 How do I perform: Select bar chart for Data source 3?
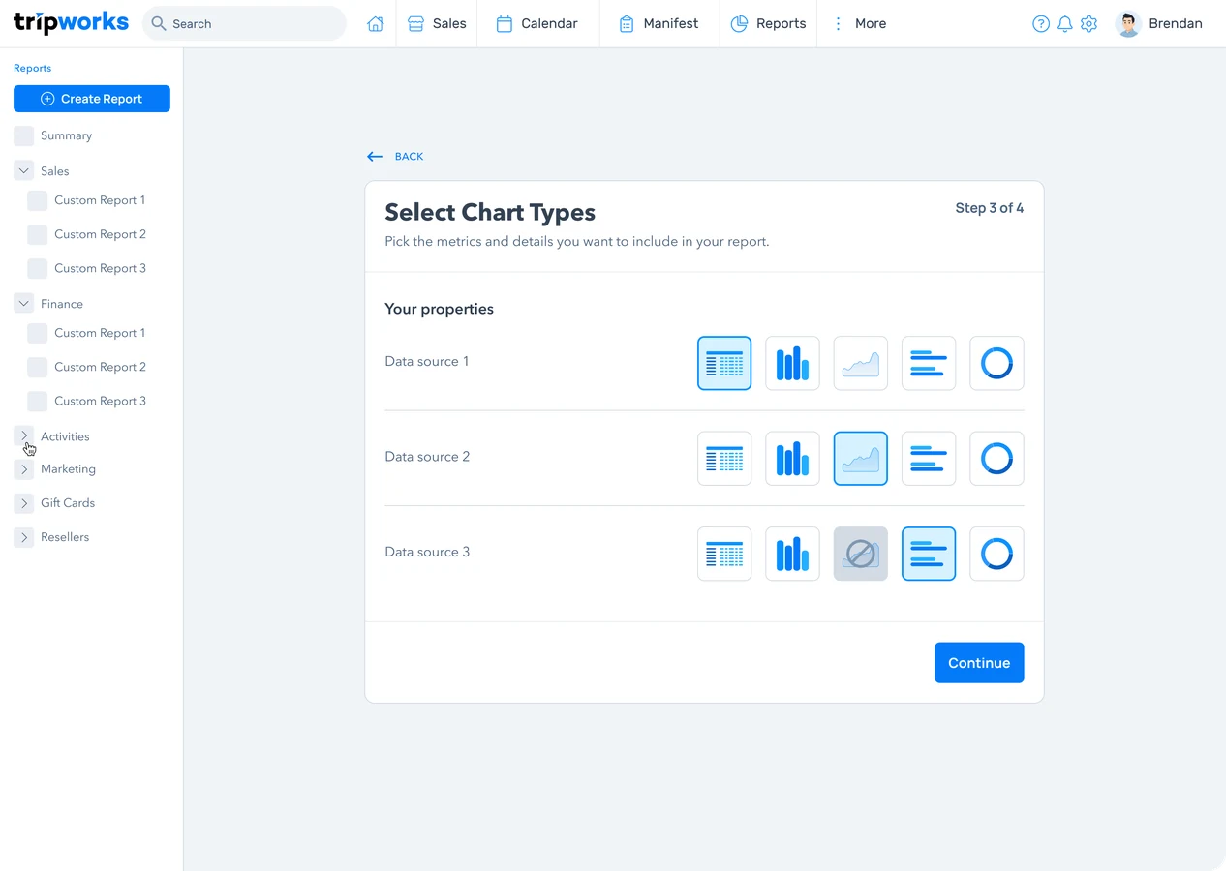click(x=792, y=554)
